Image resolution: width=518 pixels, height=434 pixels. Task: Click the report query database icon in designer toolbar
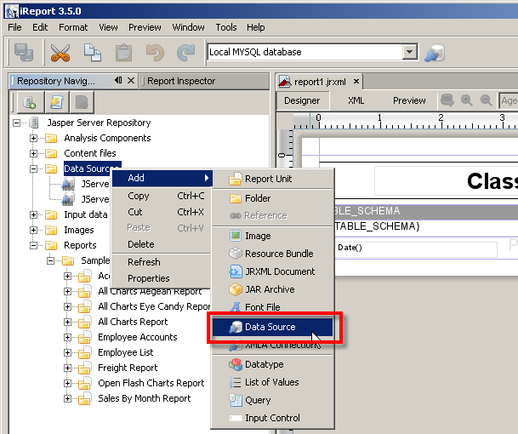tap(447, 100)
